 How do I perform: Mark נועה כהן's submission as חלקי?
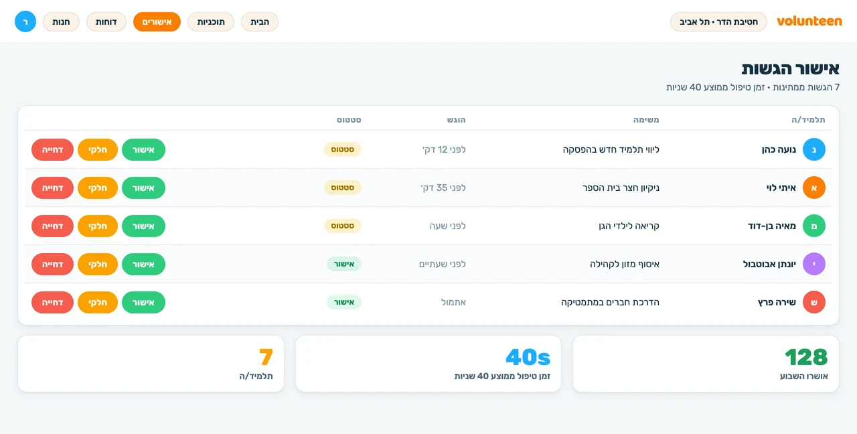(98, 149)
